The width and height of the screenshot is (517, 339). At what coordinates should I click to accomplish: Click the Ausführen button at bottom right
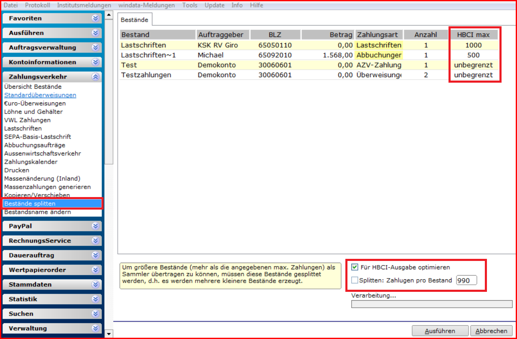click(x=440, y=331)
